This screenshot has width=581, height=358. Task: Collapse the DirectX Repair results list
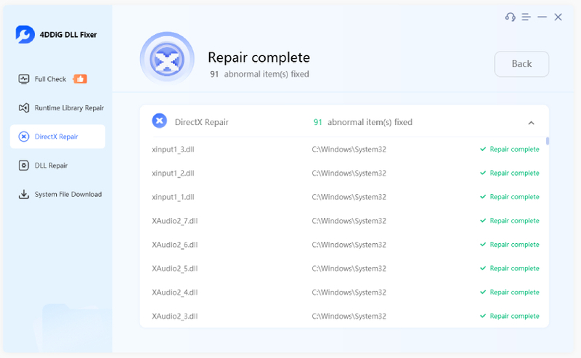click(x=531, y=123)
